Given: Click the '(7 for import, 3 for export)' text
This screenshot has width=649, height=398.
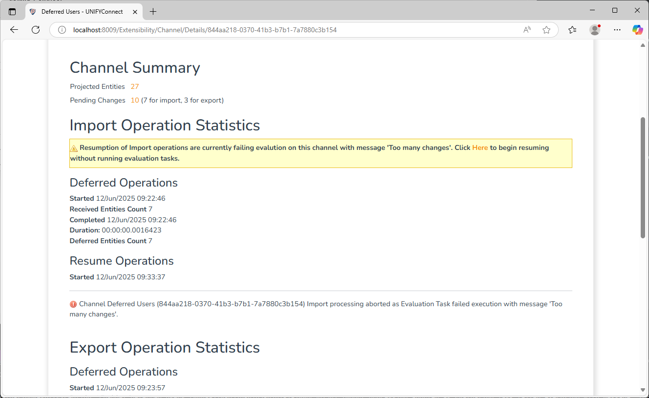Looking at the screenshot, I should pyautogui.click(x=182, y=100).
